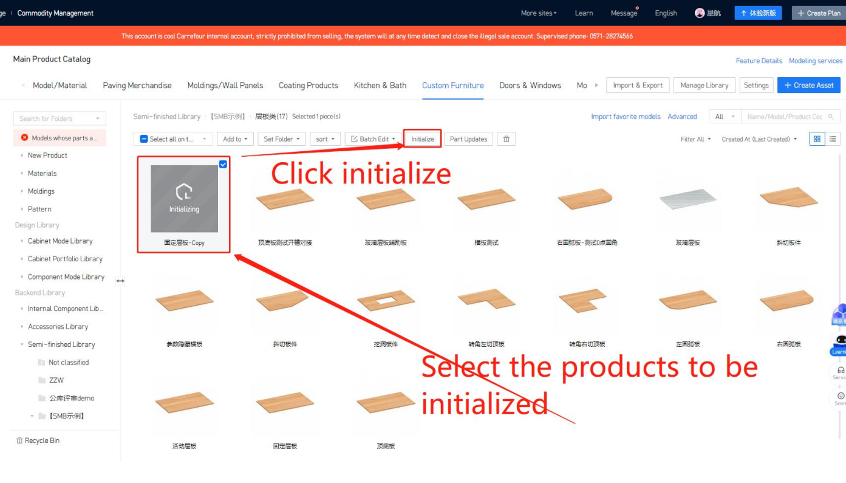This screenshot has width=846, height=483.
Task: Select the 挖洞板件 product thumbnail
Action: 386,300
